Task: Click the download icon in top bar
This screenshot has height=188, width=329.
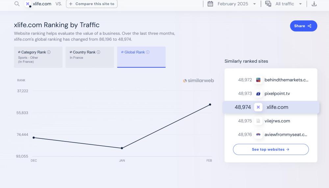Action: click(x=314, y=4)
